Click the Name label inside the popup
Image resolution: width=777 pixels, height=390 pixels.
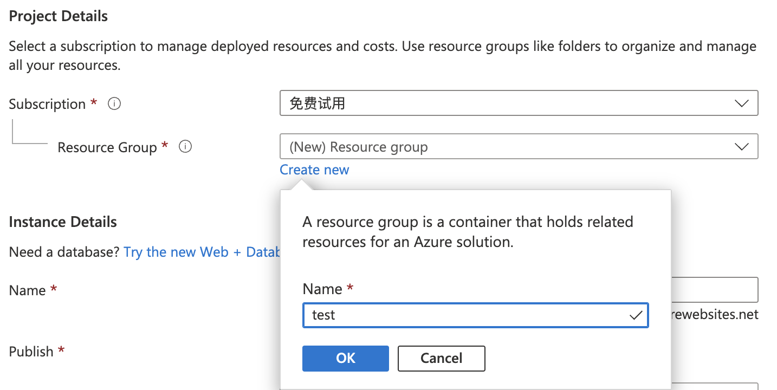pyautogui.click(x=322, y=289)
